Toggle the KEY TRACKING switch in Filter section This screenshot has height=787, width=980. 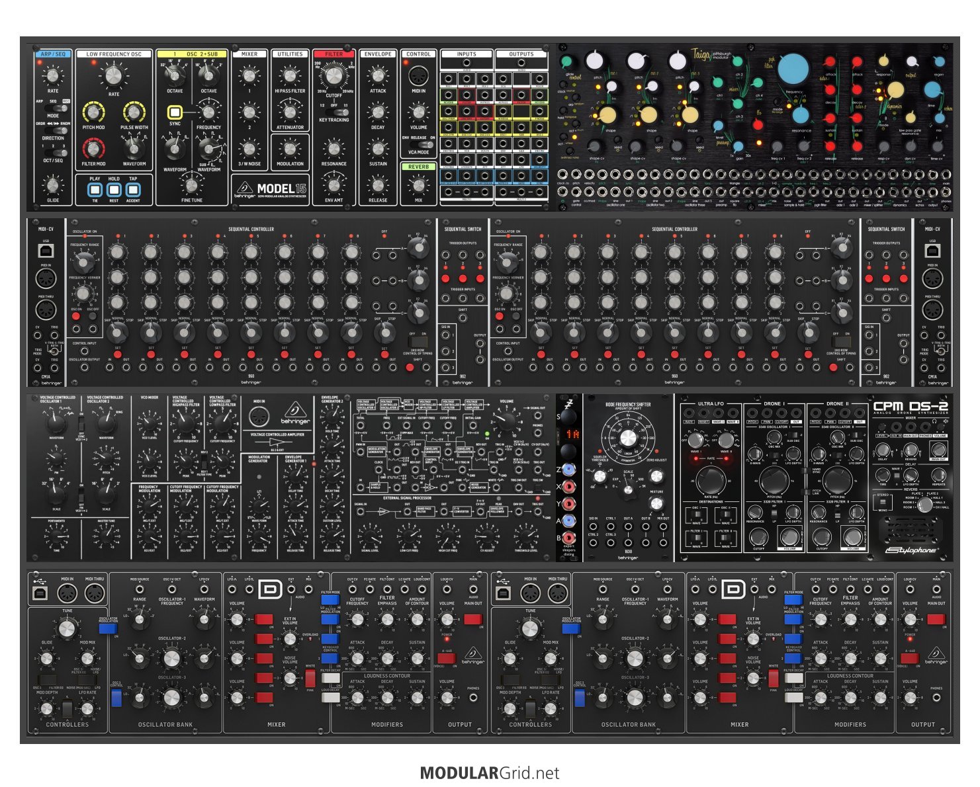[x=334, y=111]
